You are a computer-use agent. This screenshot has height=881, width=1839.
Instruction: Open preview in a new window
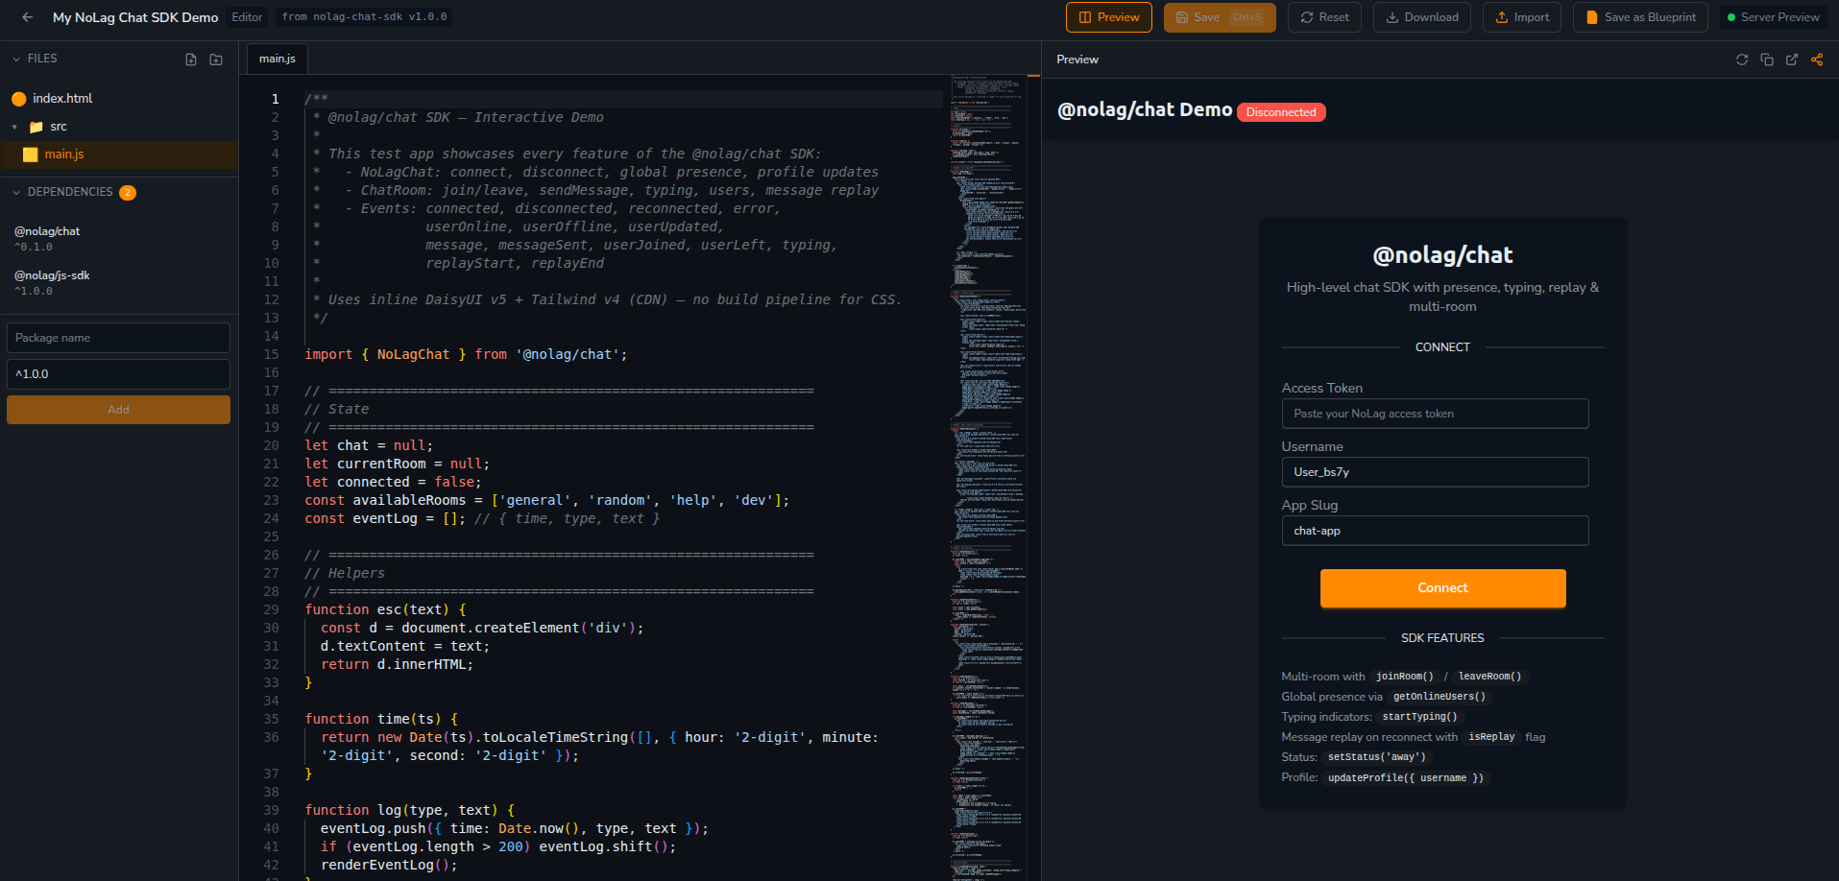(x=1792, y=60)
